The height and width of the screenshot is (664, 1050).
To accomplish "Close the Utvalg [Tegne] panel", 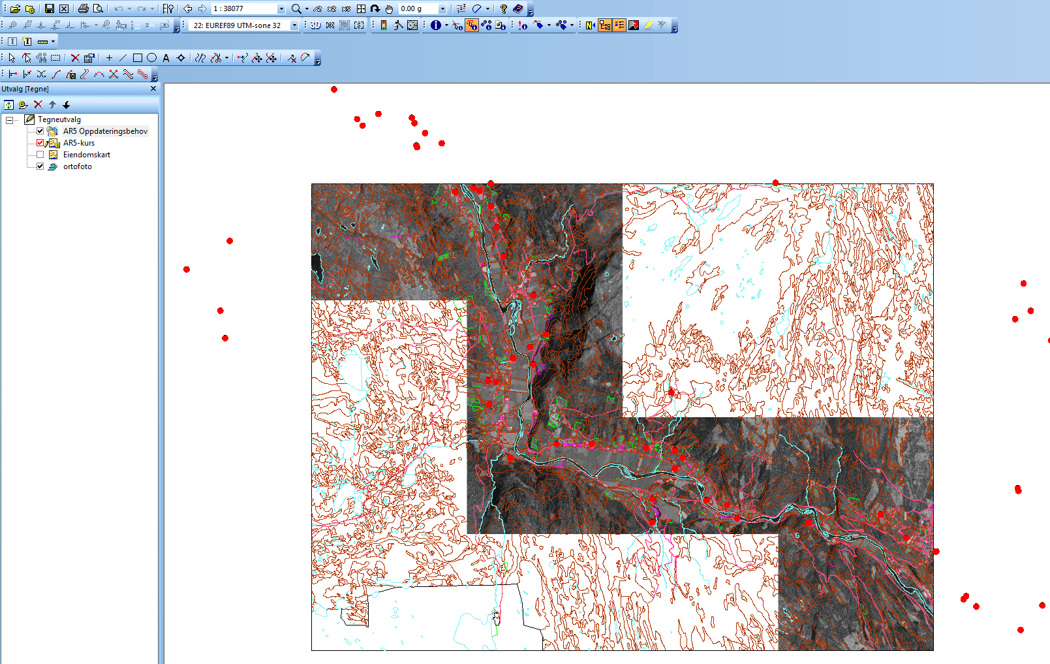I will click(153, 88).
